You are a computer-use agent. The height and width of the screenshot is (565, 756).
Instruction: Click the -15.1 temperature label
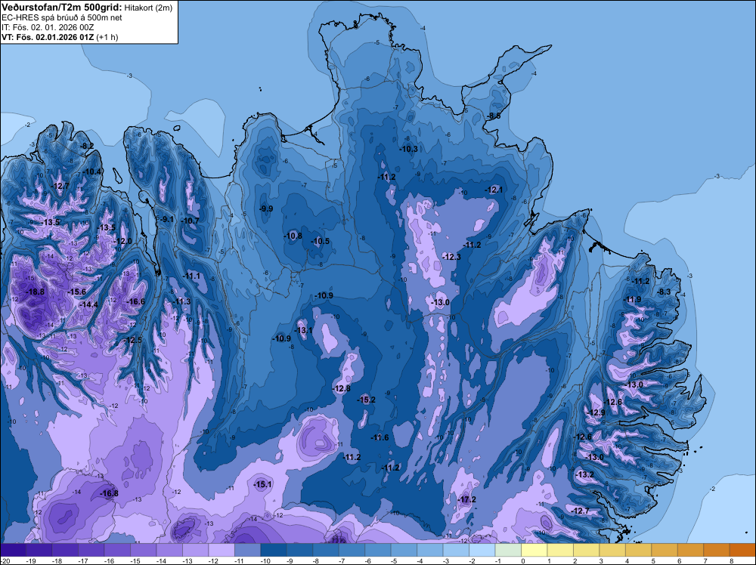tap(263, 485)
